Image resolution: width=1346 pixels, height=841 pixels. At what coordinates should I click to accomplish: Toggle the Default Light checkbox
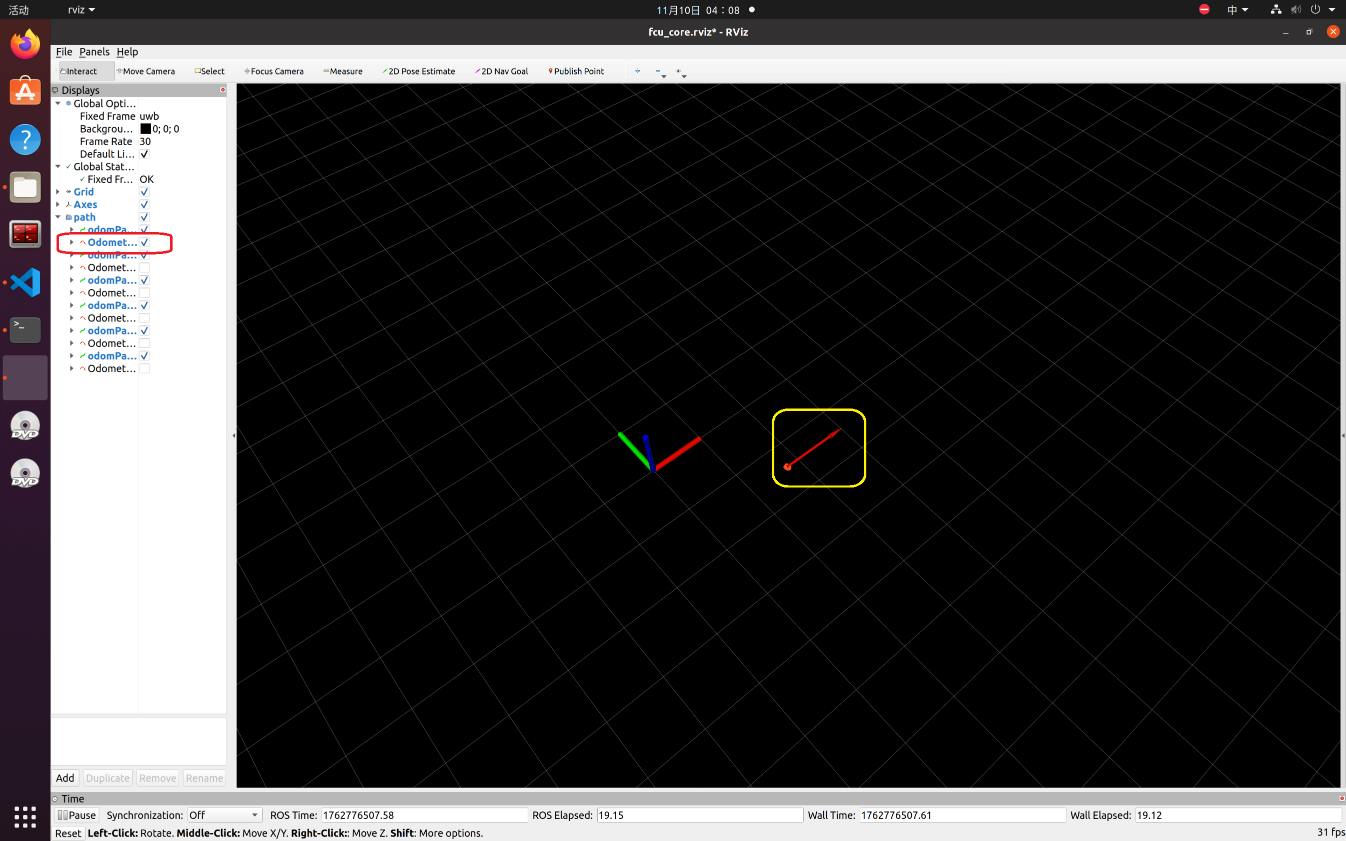(144, 154)
